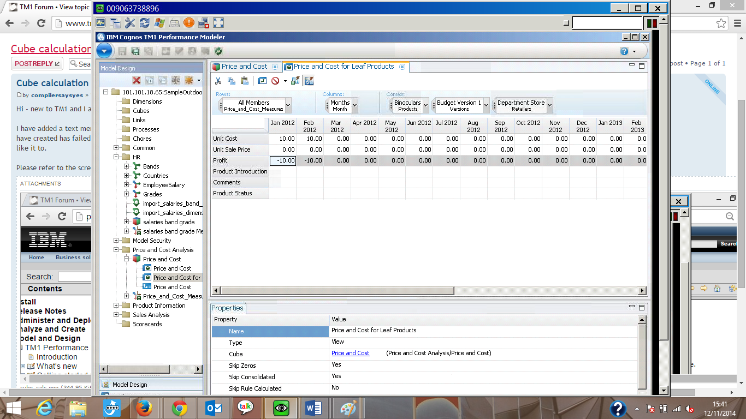Image resolution: width=746 pixels, height=419 pixels.
Task: Click the collapse all icon in Model Design
Action: point(163,80)
